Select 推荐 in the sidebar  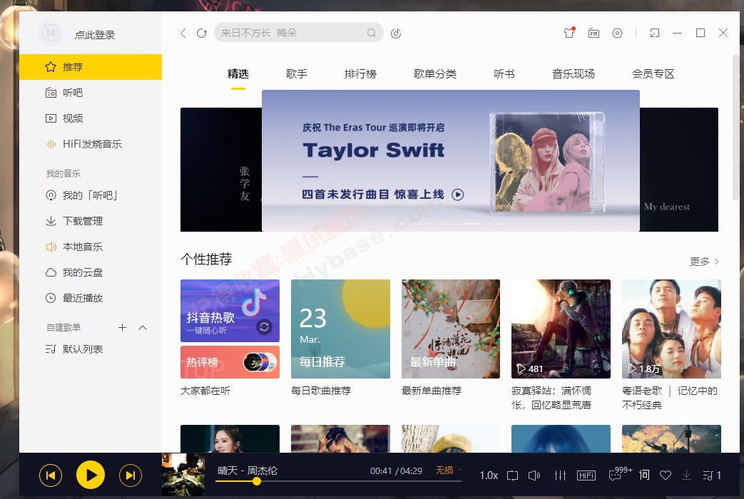click(91, 67)
